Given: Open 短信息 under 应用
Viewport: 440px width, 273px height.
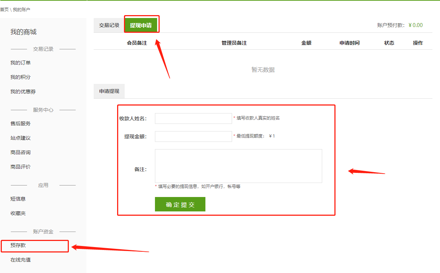Looking at the screenshot, I should coord(18,199).
